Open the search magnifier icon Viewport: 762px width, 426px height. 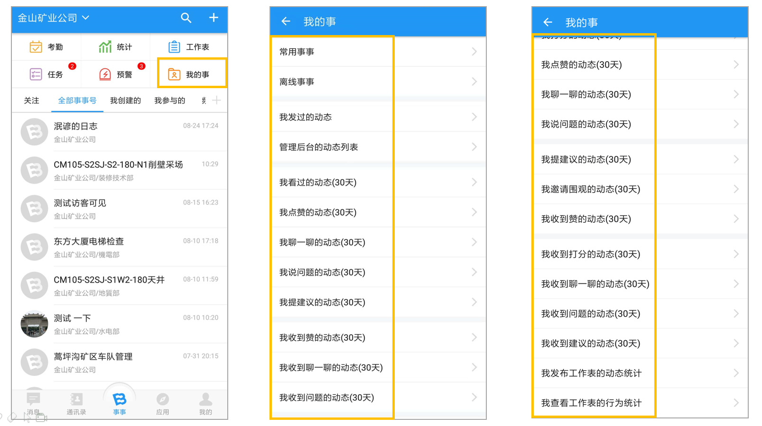[186, 18]
